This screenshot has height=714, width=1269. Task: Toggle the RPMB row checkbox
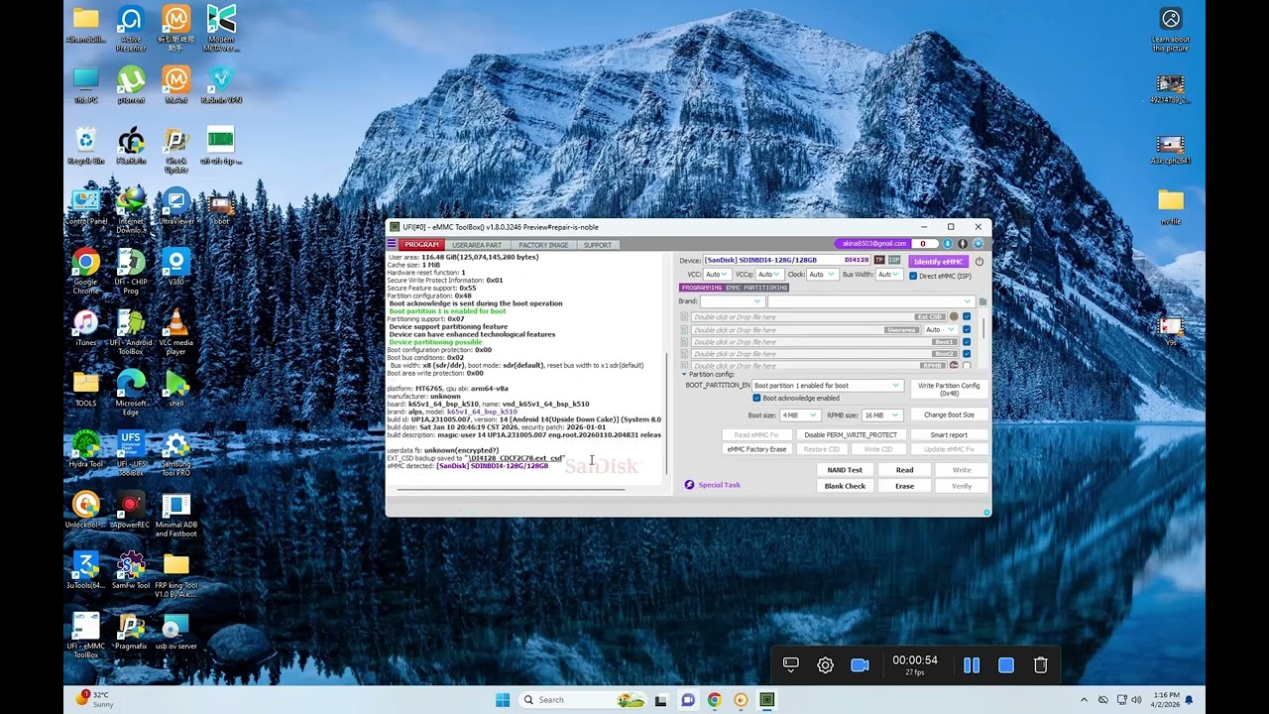tap(967, 366)
